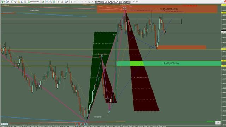
Task: Click the Profiles icon in the toolbar
Action: [7, 2]
